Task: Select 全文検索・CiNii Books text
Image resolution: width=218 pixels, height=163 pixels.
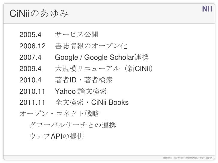Action: [x=92, y=102]
